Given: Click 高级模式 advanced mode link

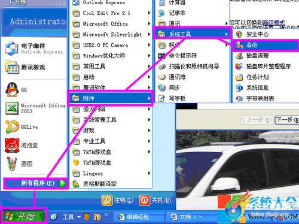Looking at the screenshot, I should (274, 22).
